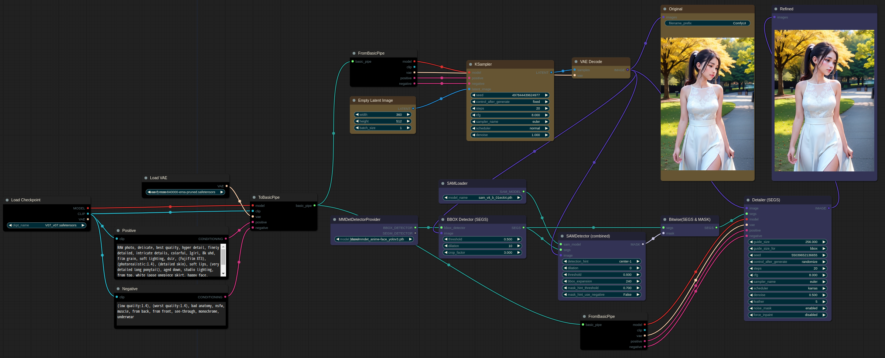Collapse the Detailer (SEGS) node via title dot

tap(748, 200)
